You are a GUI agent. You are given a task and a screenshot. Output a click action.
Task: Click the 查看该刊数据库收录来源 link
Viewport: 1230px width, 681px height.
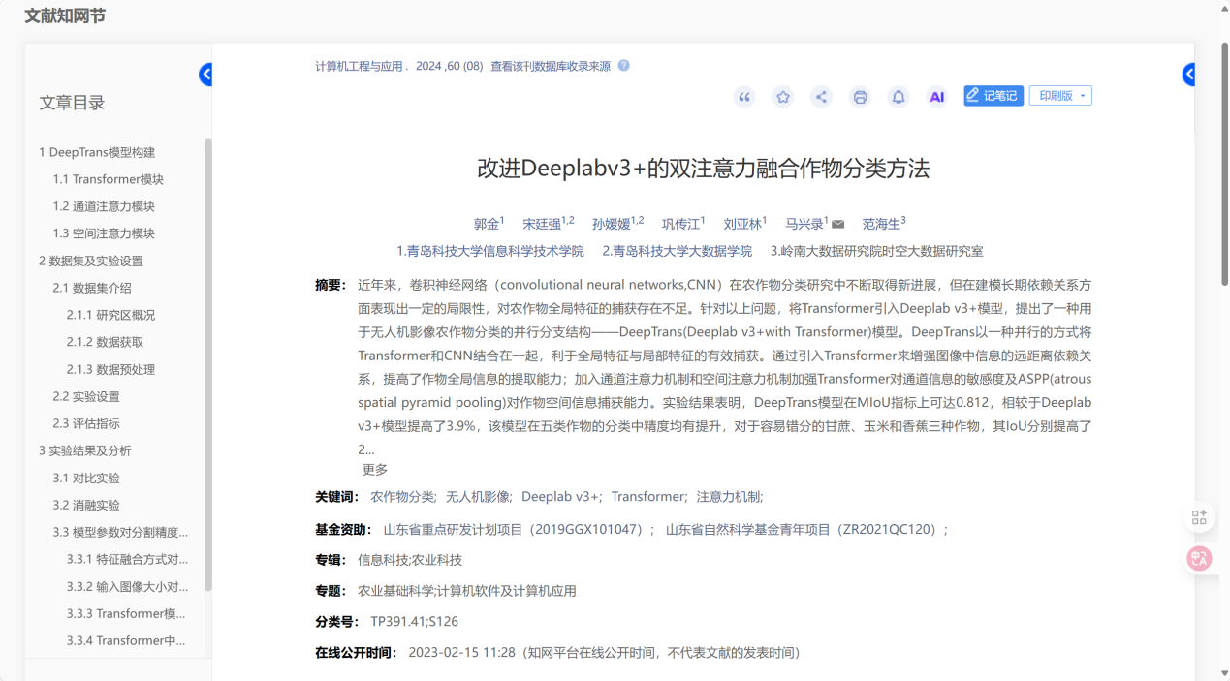pyautogui.click(x=550, y=66)
